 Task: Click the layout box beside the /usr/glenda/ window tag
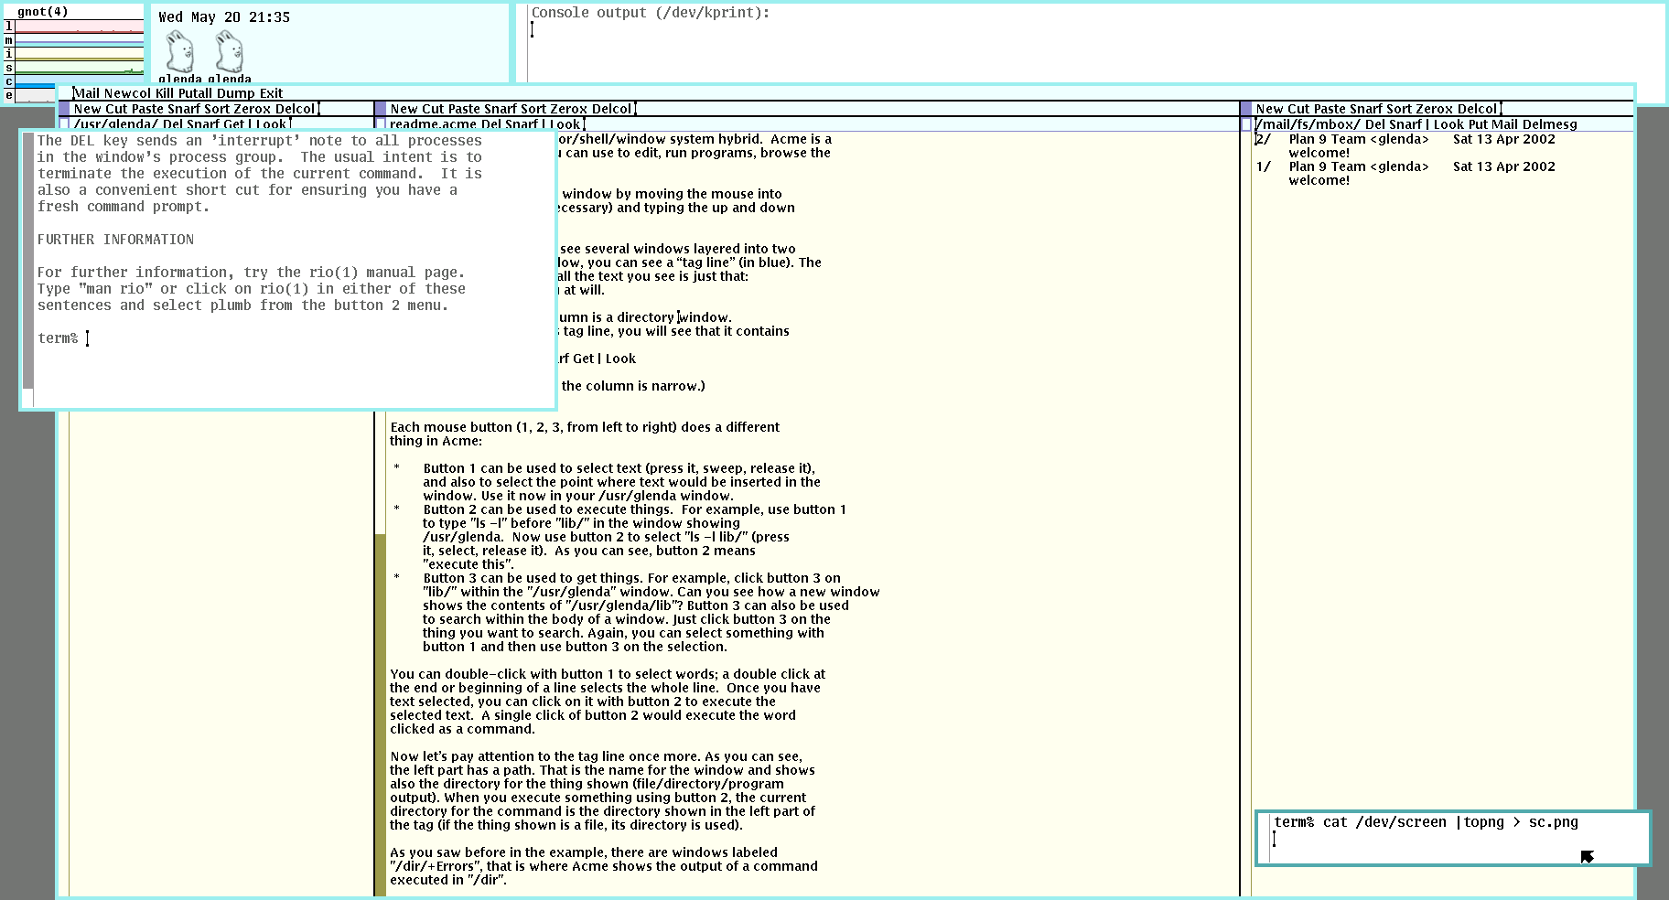tap(64, 124)
